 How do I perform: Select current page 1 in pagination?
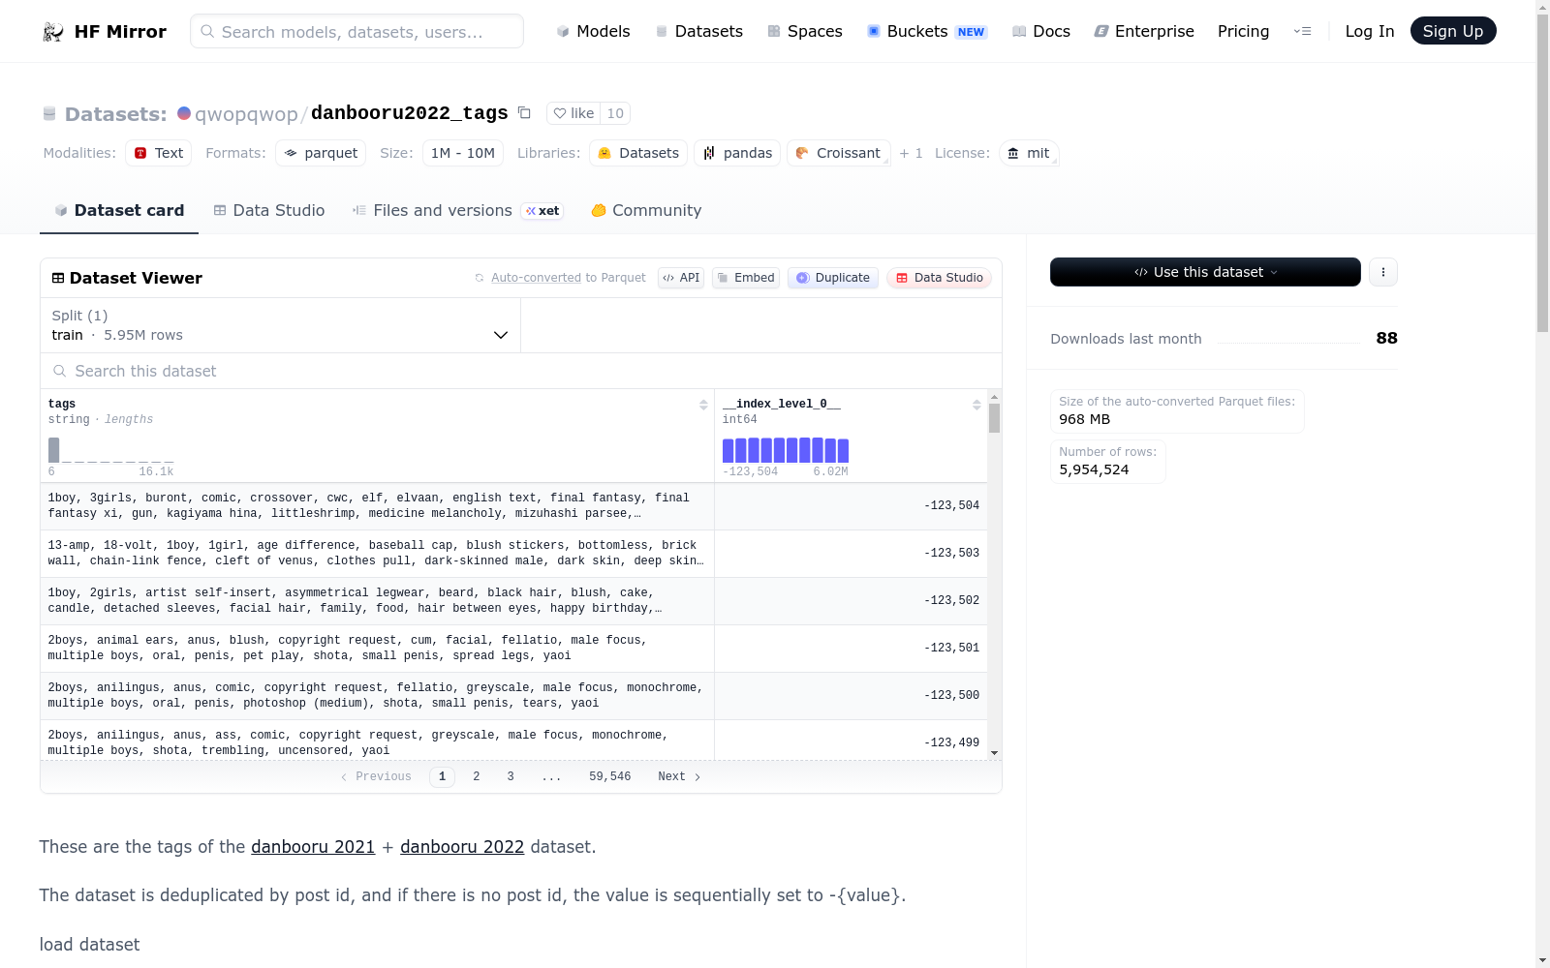(442, 776)
